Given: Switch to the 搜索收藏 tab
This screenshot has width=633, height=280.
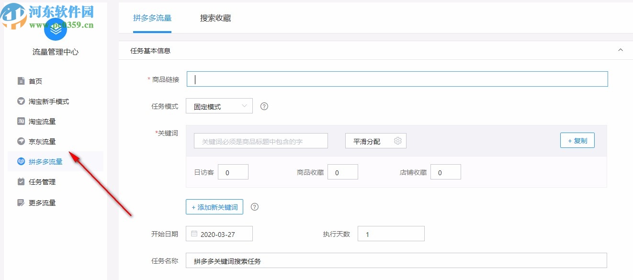Looking at the screenshot, I should click(x=215, y=18).
